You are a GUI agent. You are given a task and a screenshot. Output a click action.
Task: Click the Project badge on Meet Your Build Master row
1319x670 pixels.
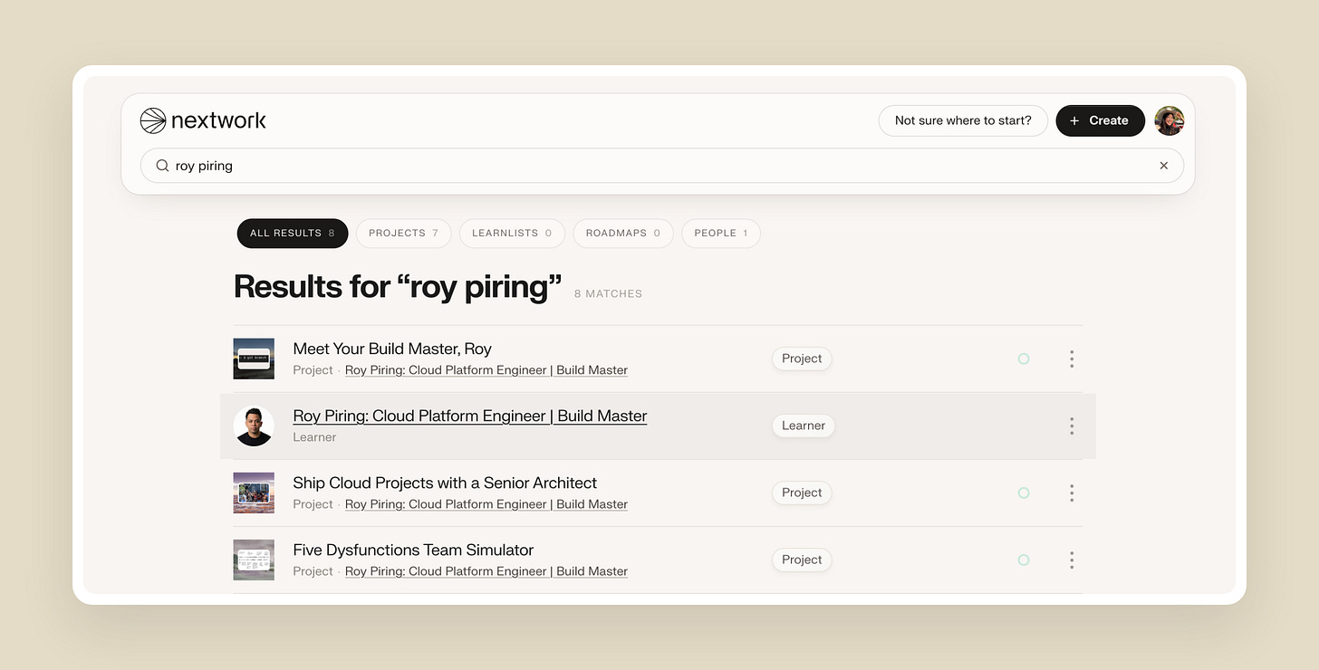(802, 359)
